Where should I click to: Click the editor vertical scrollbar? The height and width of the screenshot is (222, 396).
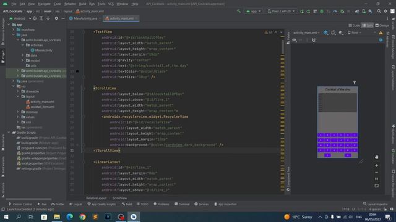(283, 47)
